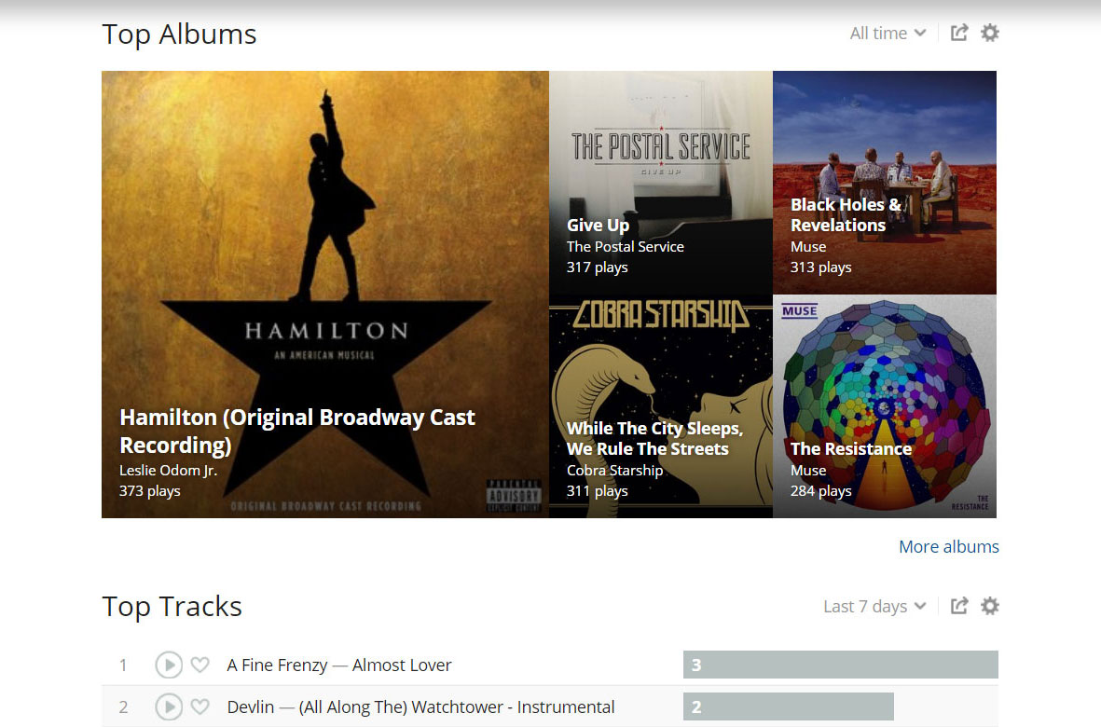1101x727 pixels.
Task: Click the A Fine Frenzy artist name
Action: click(x=277, y=665)
